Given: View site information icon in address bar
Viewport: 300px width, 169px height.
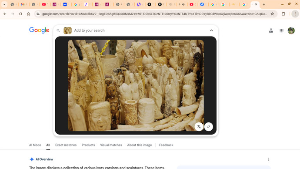Looking at the screenshot, I should click(x=38, y=14).
